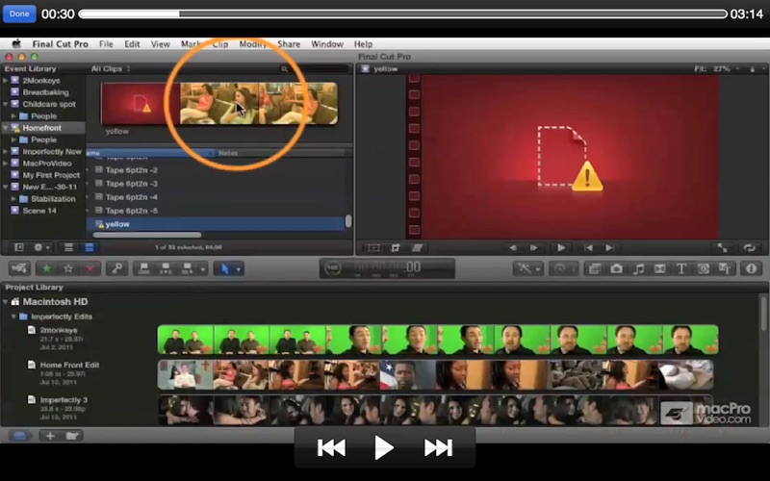Select the MacProVideo event

(x=46, y=163)
